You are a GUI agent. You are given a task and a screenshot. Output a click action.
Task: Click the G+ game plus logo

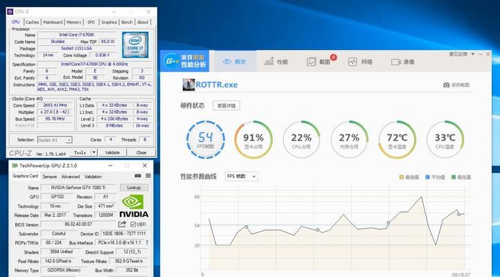click(172, 60)
